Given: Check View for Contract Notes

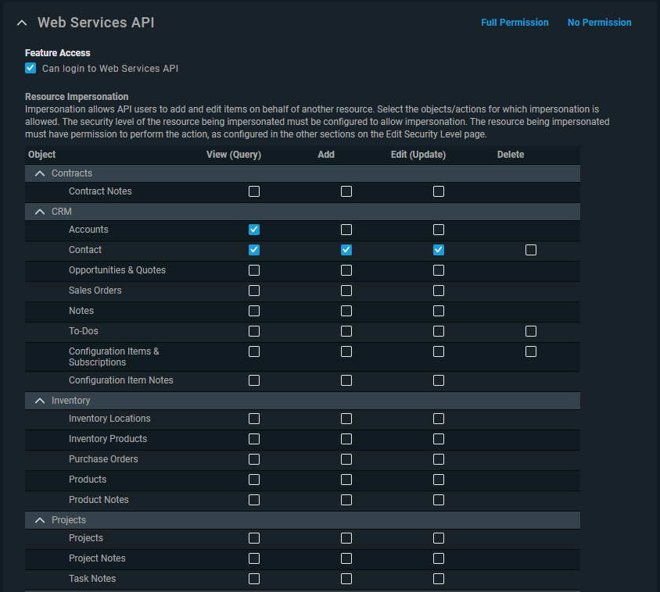Looking at the screenshot, I should click(254, 191).
